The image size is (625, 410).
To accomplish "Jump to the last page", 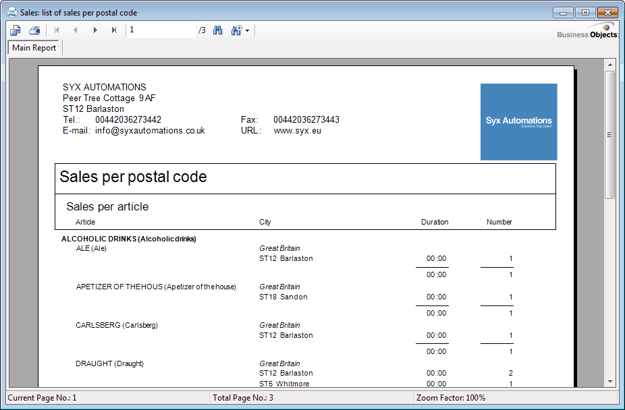I will tap(114, 30).
